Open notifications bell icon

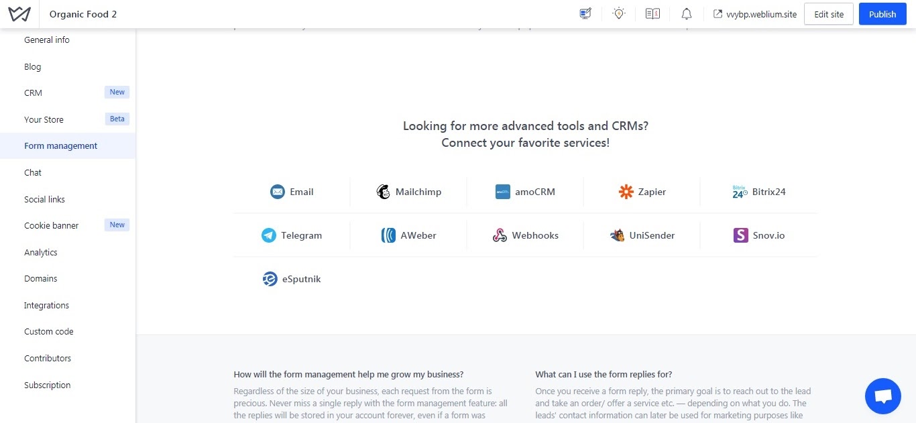(x=687, y=13)
